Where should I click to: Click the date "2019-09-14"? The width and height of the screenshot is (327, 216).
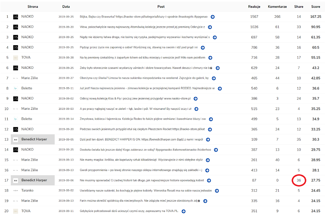pos(66,119)
